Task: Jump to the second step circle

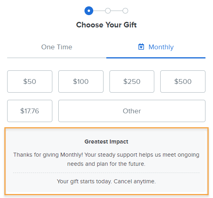Action: tap(108, 11)
